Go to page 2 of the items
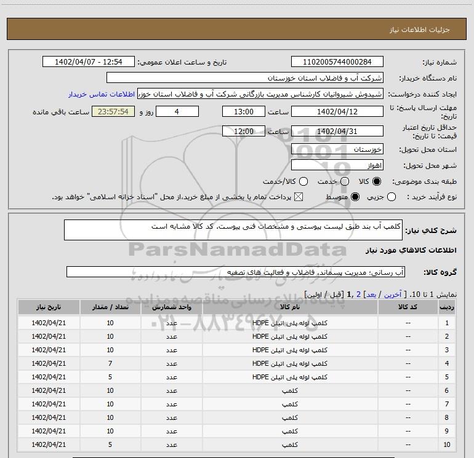Viewport: 474px width, 458px height. pos(358,294)
